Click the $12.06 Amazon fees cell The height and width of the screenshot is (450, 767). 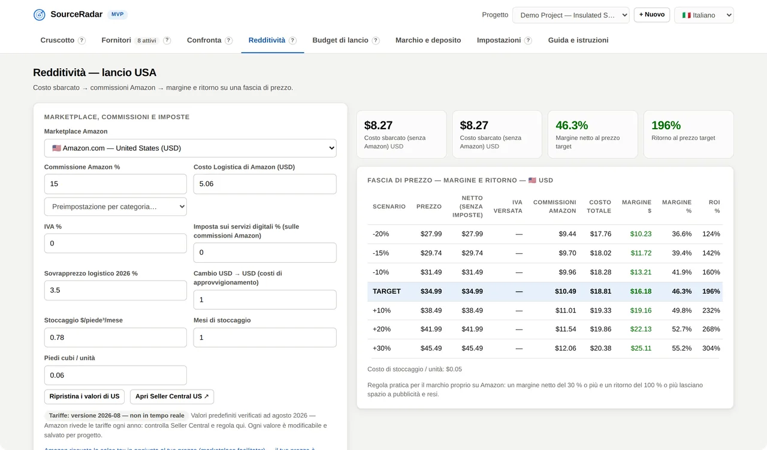coord(566,348)
